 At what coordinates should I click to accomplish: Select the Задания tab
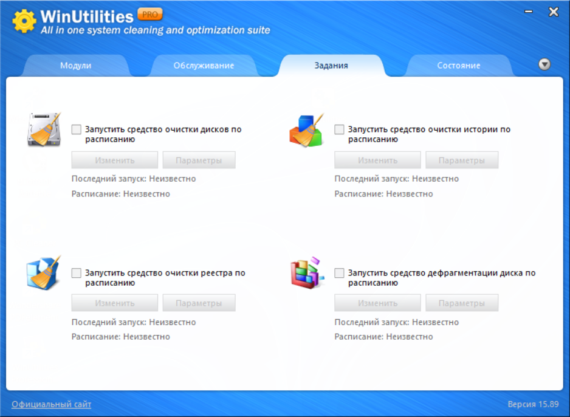[x=331, y=66]
